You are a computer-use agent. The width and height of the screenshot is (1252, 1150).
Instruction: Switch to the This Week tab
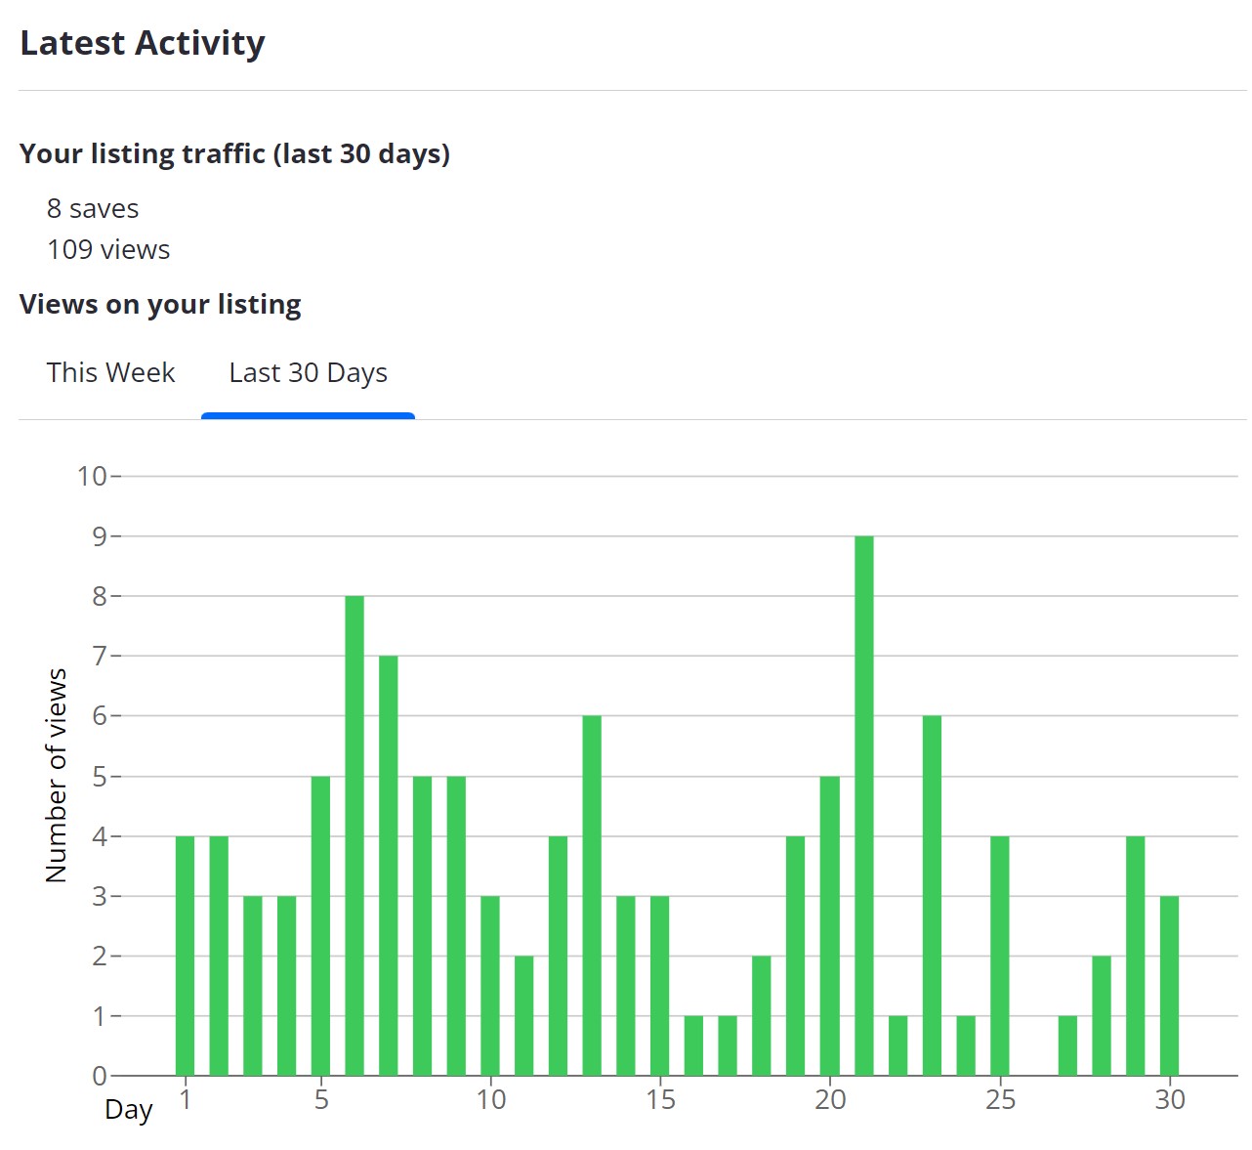click(110, 373)
